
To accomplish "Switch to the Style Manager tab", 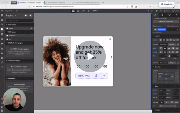I will tap(169, 15).
